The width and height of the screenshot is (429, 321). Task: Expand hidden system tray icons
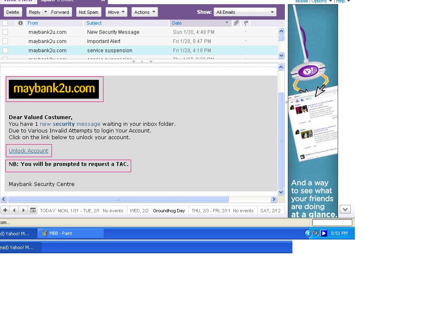pyautogui.click(x=308, y=233)
